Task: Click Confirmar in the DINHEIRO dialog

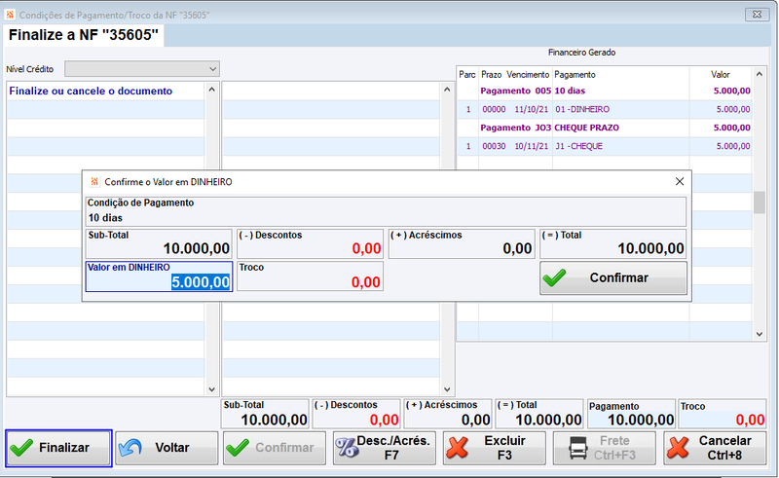Action: point(613,277)
